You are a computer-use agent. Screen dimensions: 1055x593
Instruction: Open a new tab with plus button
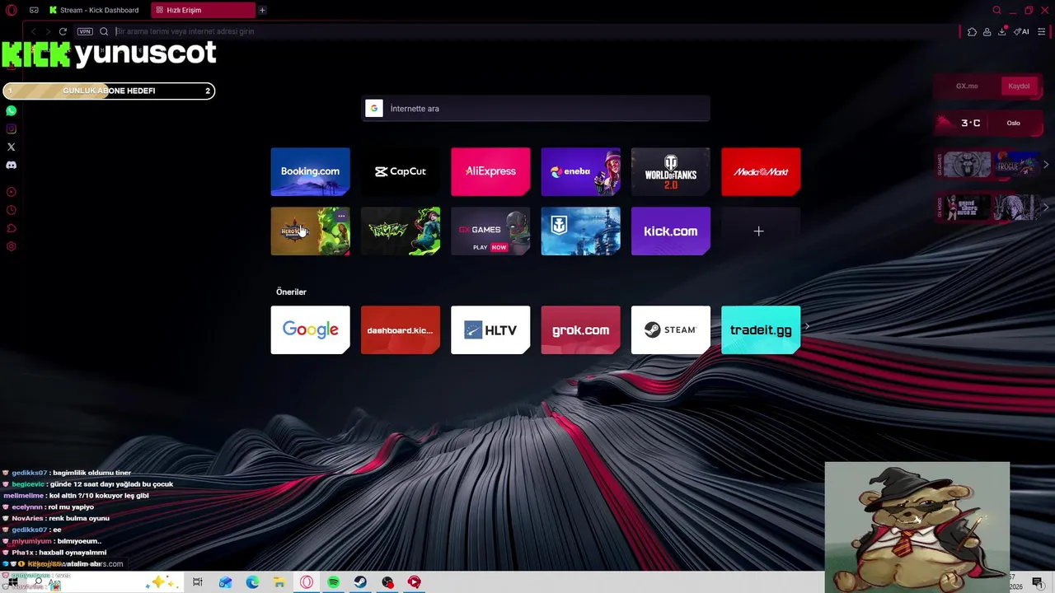coord(262,10)
